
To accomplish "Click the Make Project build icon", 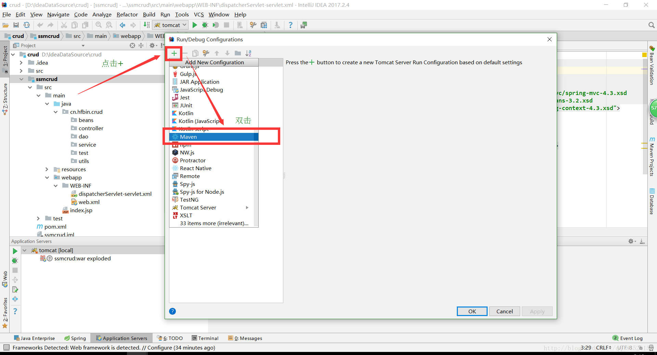I will (x=146, y=25).
